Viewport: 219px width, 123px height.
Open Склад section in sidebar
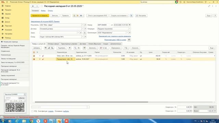coord(7,18)
